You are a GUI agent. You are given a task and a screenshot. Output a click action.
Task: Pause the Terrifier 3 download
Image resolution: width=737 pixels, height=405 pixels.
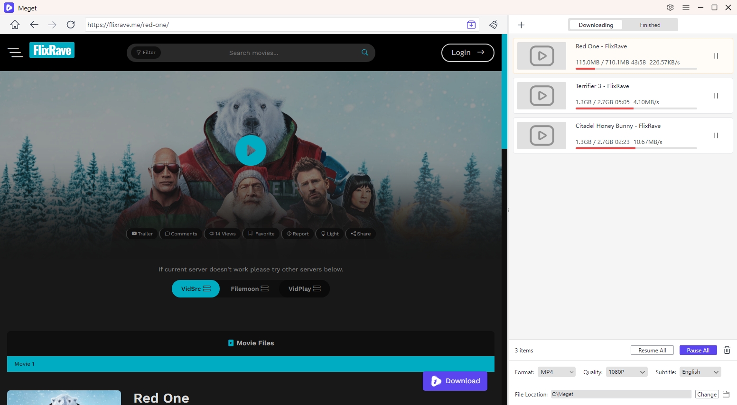click(x=716, y=96)
